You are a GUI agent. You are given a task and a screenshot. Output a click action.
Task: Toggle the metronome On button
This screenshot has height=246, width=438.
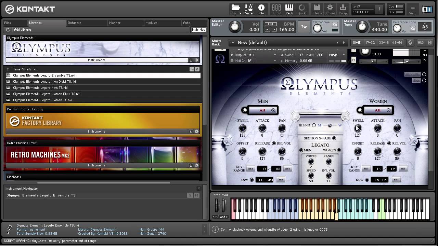(x=335, y=24)
